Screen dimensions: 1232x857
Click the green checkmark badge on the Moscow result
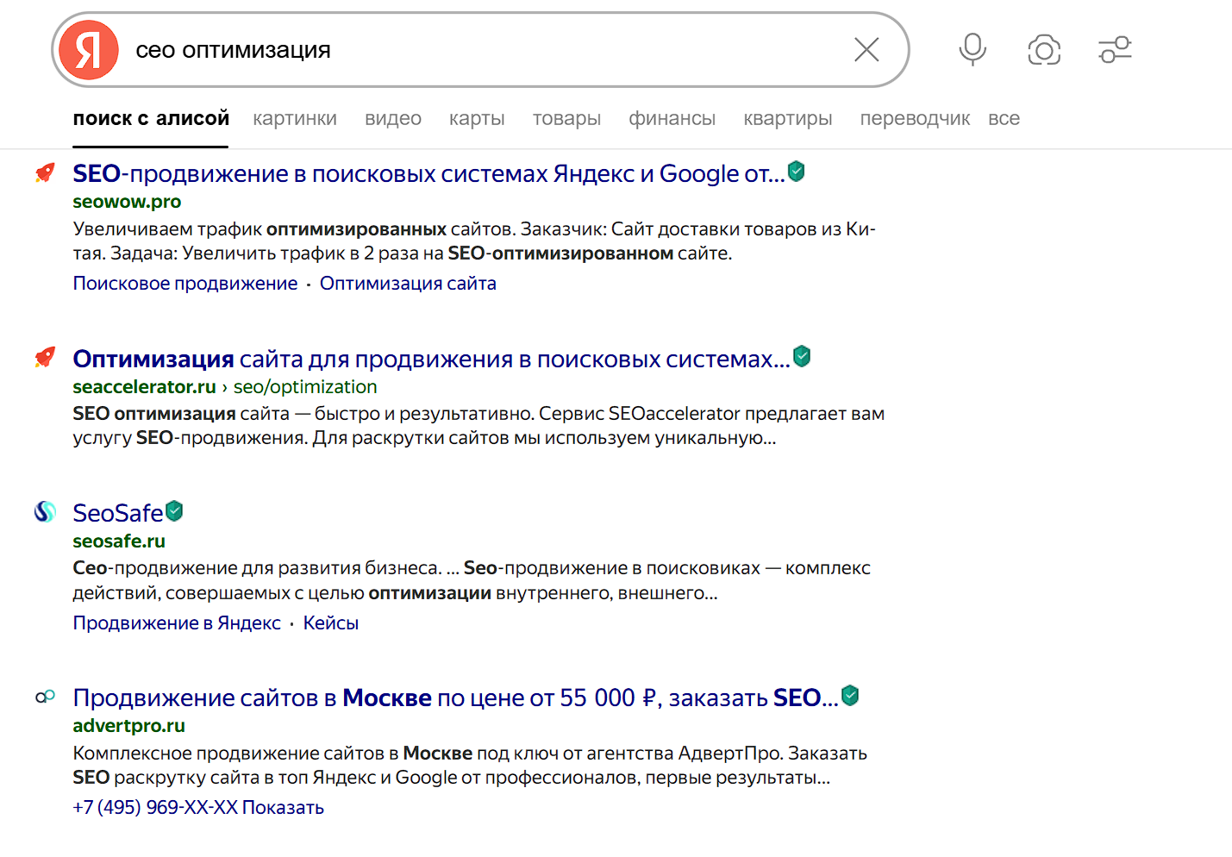[849, 695]
